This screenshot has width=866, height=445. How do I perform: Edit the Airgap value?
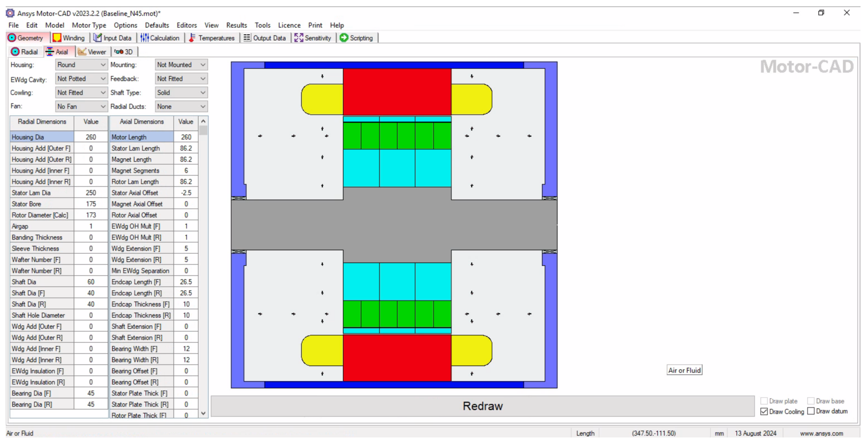pos(91,226)
